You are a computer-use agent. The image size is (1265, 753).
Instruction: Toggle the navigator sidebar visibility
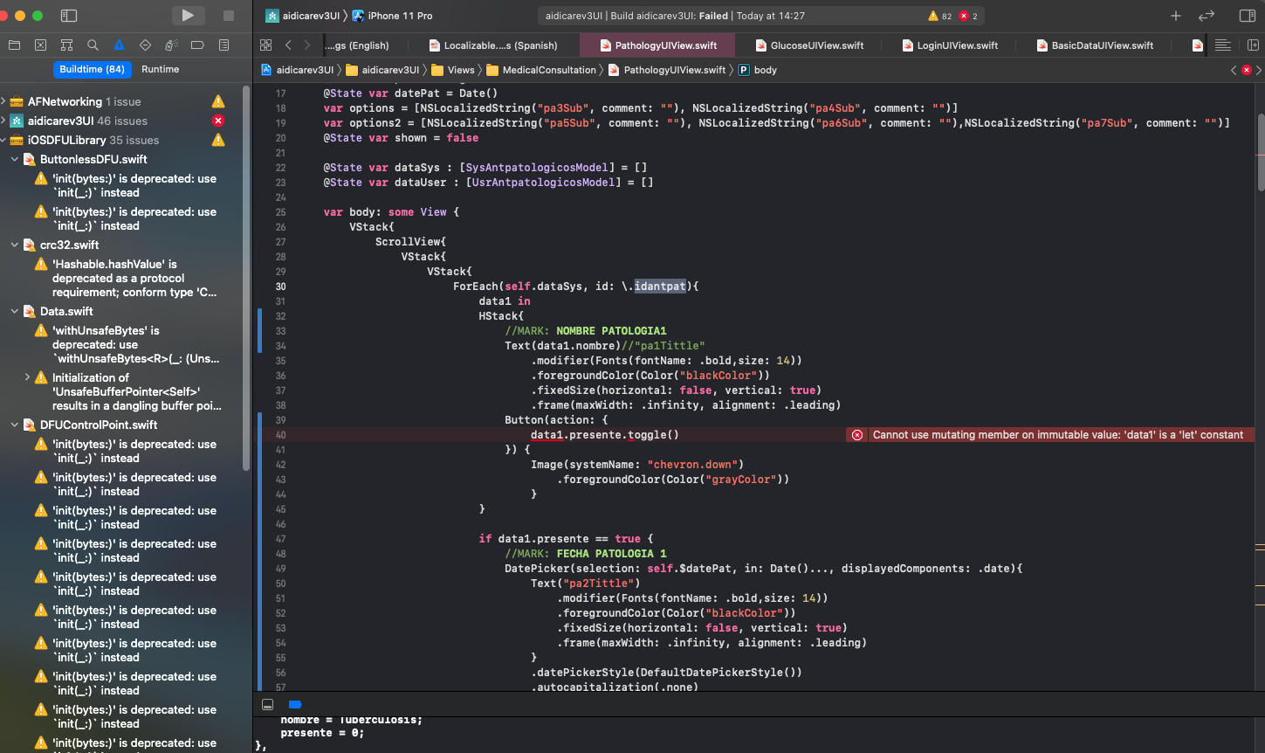[69, 16]
